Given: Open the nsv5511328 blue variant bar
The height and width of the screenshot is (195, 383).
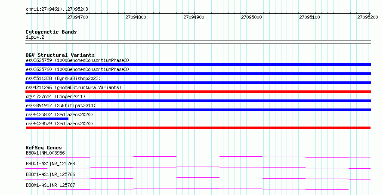Looking at the screenshot, I should pos(198,83).
